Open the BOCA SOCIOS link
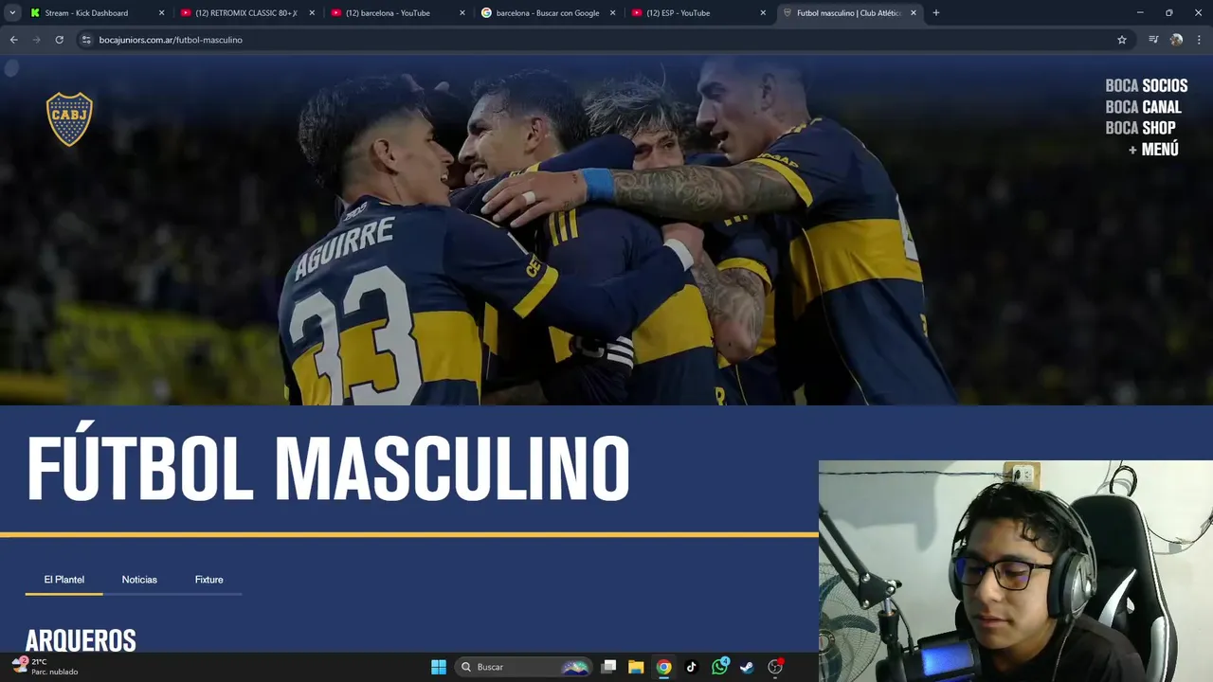The height and width of the screenshot is (682, 1213). 1146,85
